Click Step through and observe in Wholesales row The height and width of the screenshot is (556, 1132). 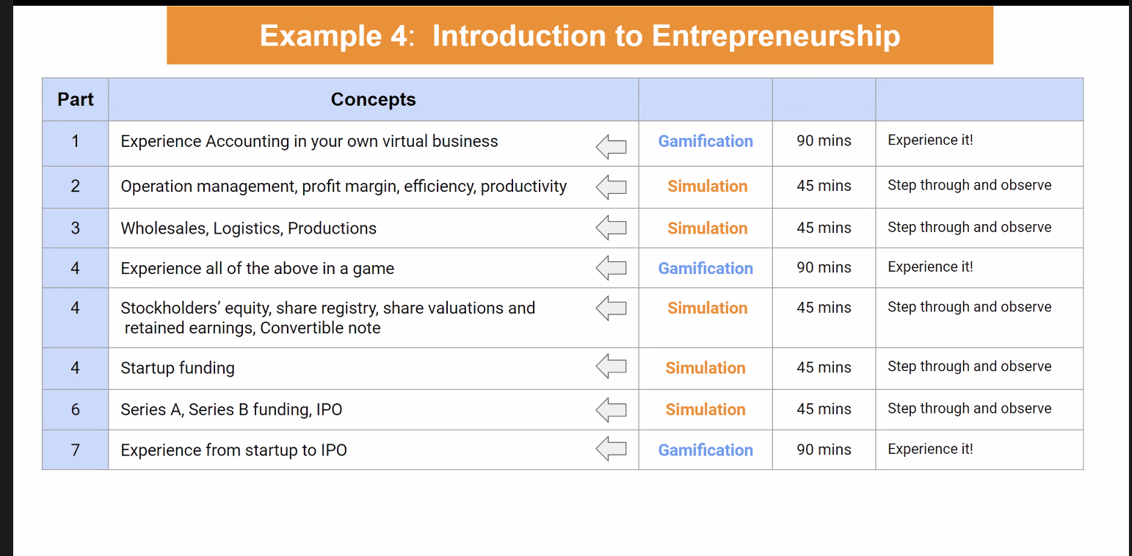969,227
